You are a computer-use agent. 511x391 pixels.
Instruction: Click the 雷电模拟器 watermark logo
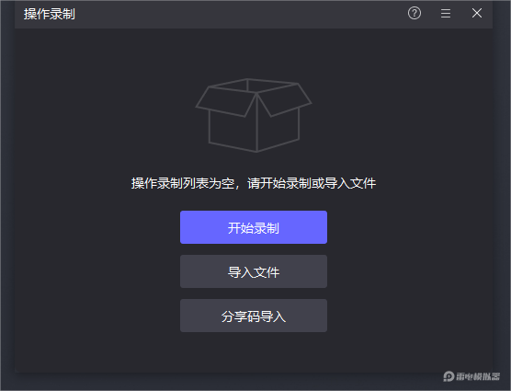(471, 376)
